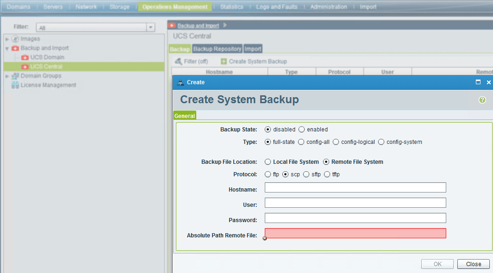Switch to the Import tab
The width and height of the screenshot is (493, 273).
click(253, 49)
